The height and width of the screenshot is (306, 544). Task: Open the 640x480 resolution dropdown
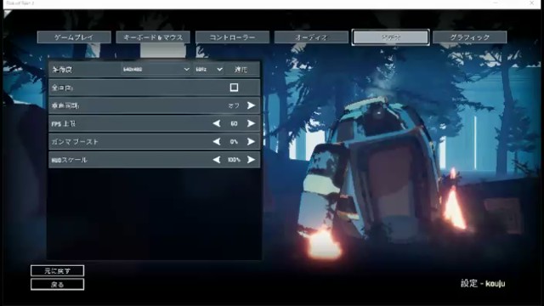pos(156,70)
